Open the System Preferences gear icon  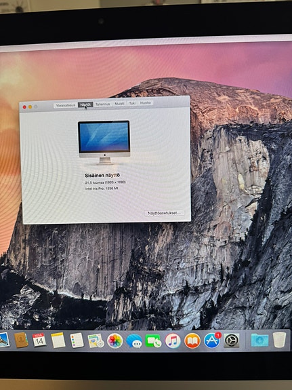[x=231, y=340]
